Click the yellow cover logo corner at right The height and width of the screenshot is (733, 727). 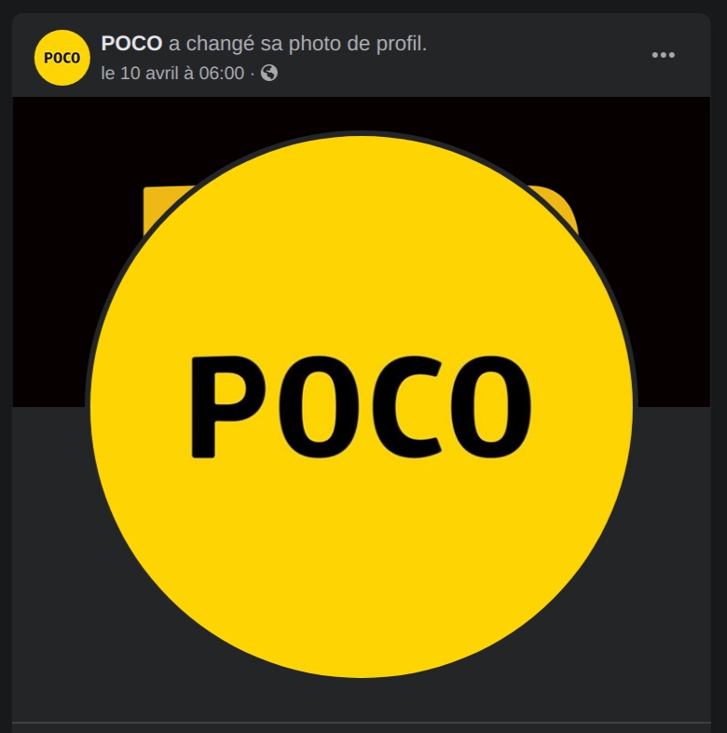[556, 206]
